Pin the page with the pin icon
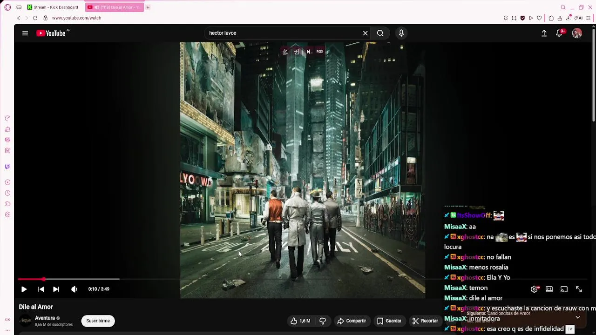 click(x=506, y=18)
